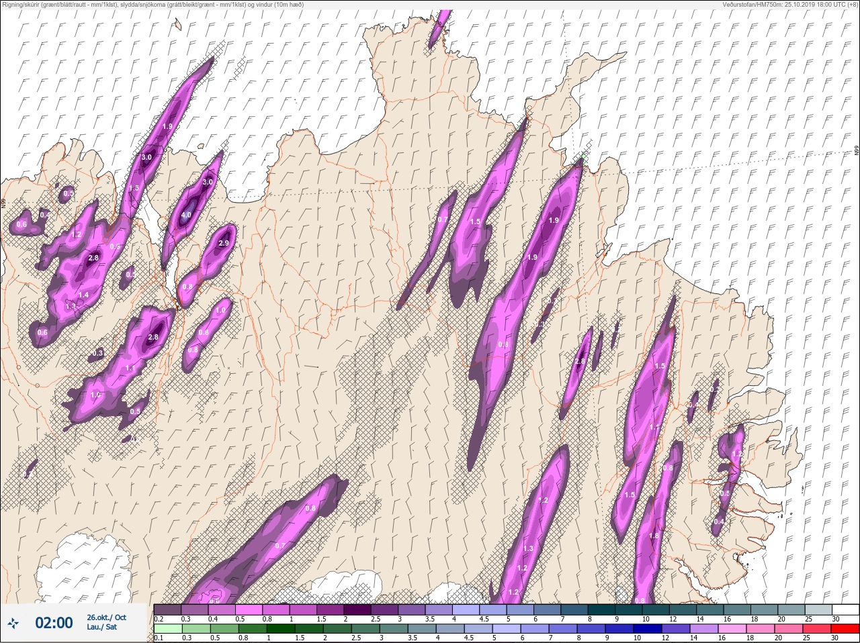Pick the white upper legend swatch after 30
860x643 pixels.
pyautogui.click(x=845, y=610)
